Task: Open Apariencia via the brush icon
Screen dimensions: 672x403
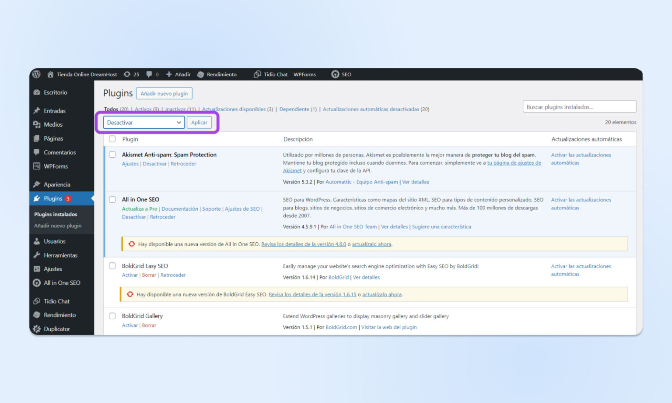Action: pos(37,184)
